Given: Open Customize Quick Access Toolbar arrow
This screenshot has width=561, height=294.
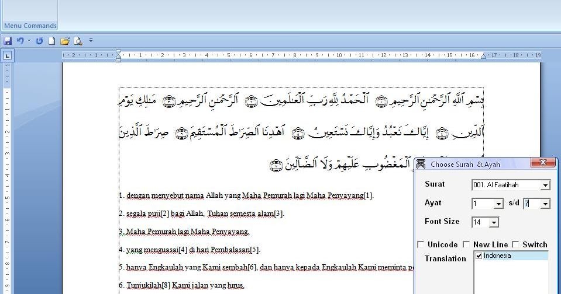Looking at the screenshot, I should (x=91, y=41).
